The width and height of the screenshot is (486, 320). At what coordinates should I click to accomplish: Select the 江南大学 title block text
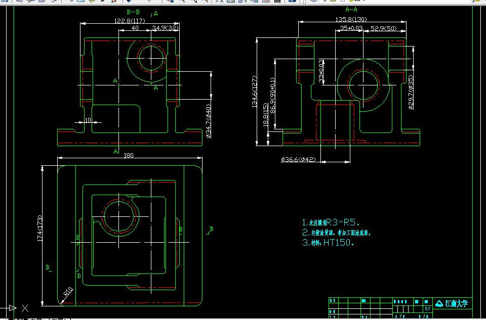(456, 303)
